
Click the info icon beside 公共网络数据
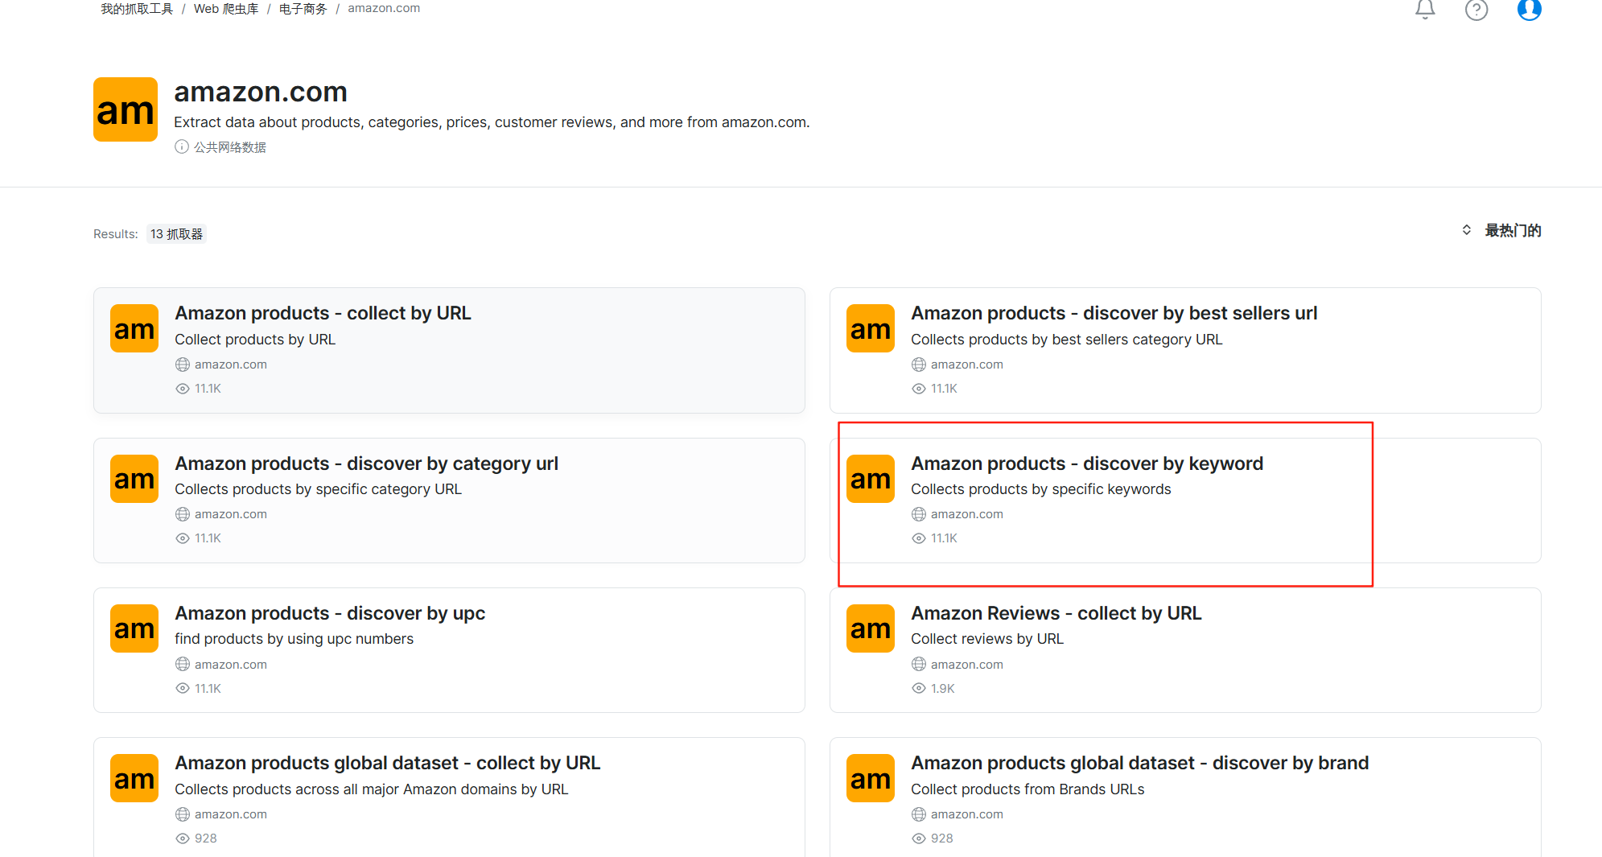tap(182, 146)
